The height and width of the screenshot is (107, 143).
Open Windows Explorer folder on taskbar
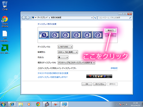21,104
